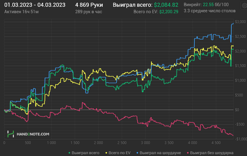Screen dimensions: 247x156
Task: Click the total winnings value $2,084.82
Action: (166, 5)
